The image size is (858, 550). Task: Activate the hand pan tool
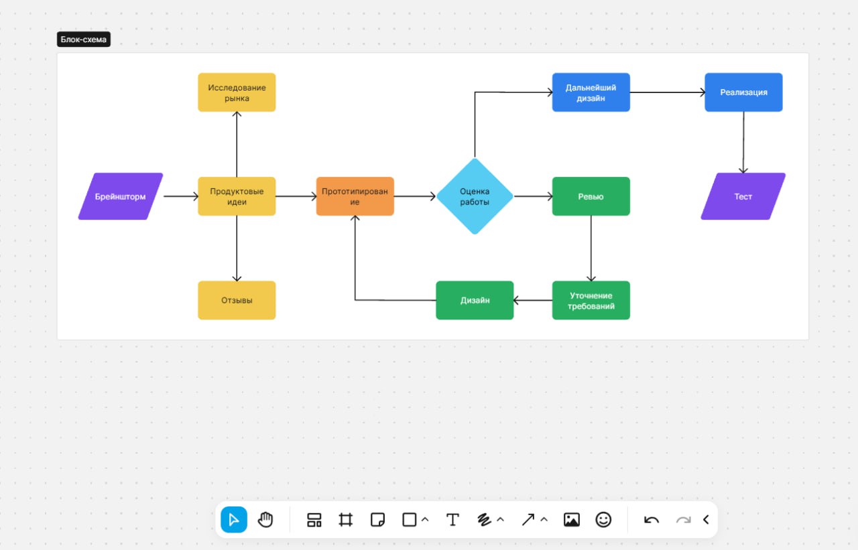266,520
